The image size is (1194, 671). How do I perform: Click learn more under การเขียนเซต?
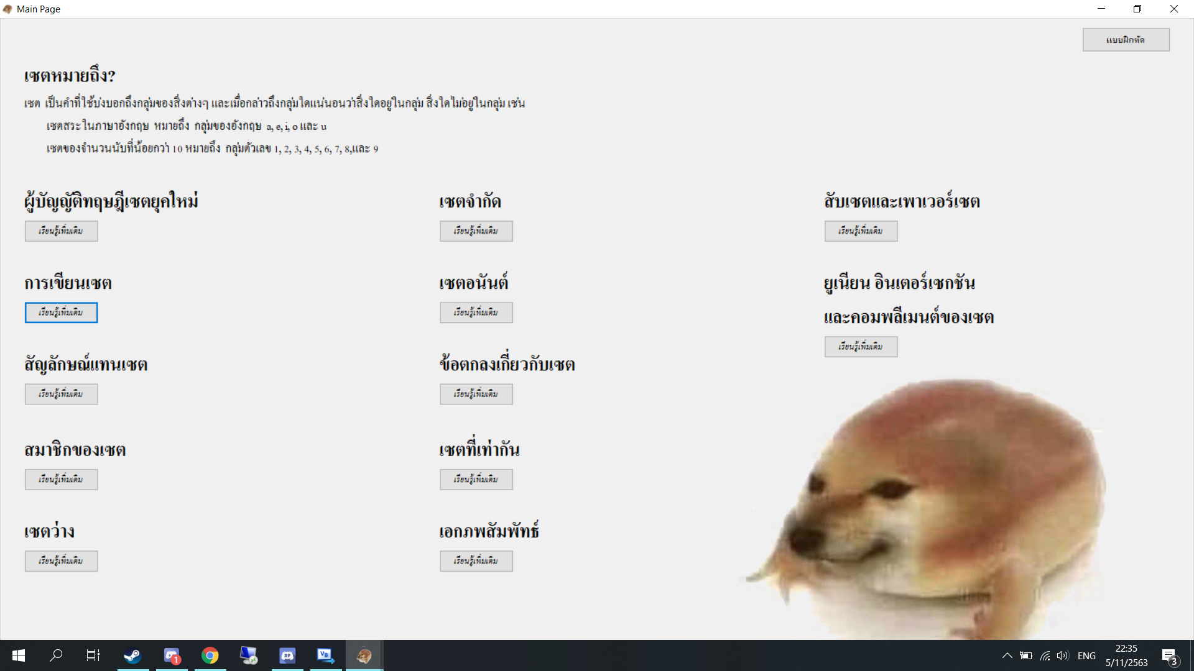tap(61, 313)
